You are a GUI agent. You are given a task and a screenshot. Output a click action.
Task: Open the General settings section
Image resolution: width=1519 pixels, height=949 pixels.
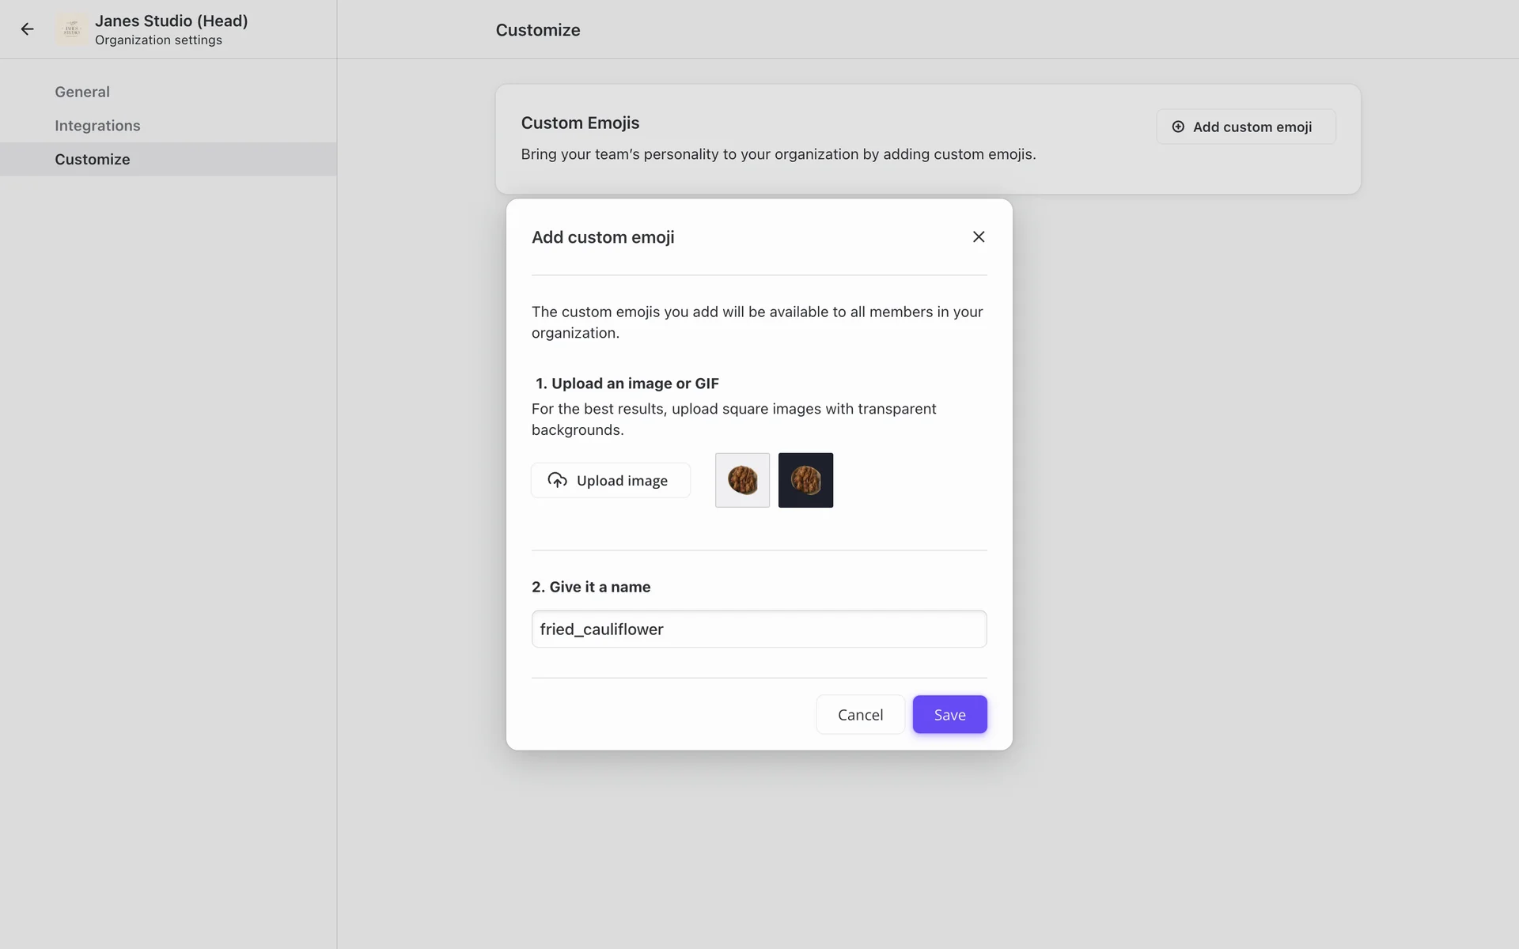point(82,92)
